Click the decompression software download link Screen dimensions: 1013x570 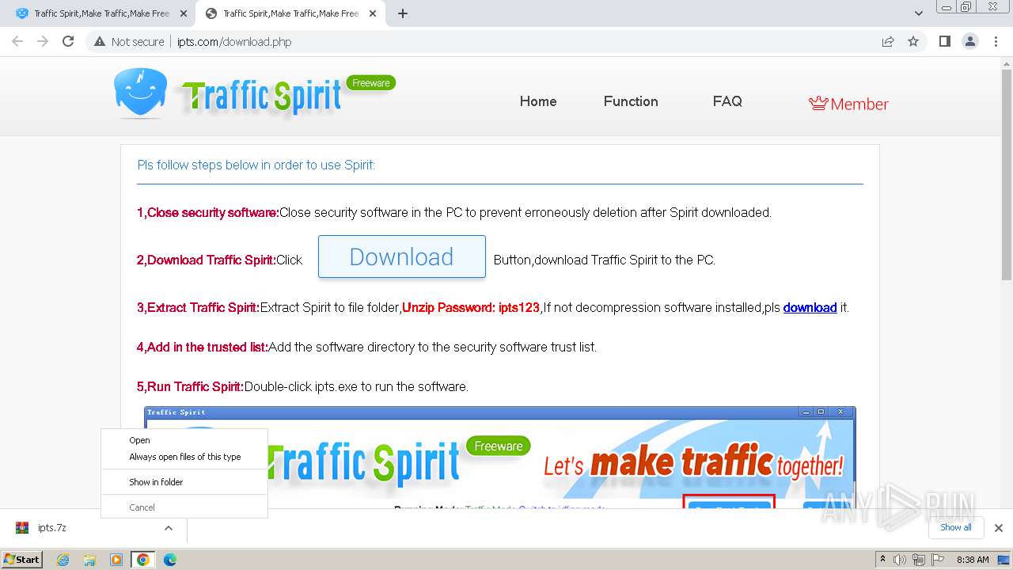coord(810,308)
